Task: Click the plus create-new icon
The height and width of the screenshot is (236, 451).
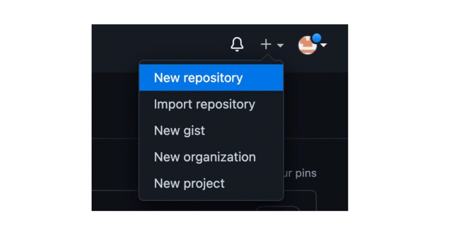Action: pos(266,44)
